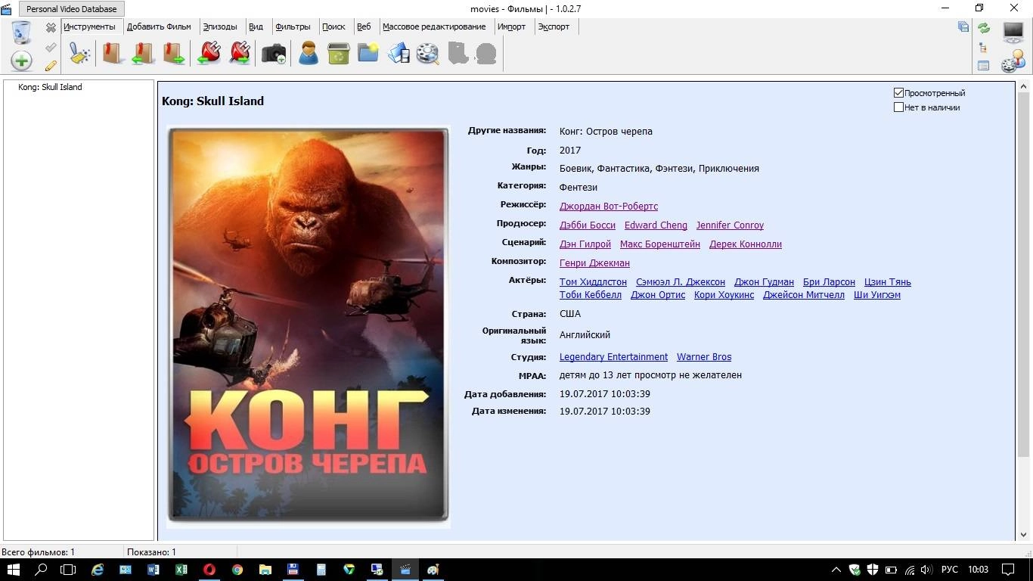Click the Kong movie poster image

[x=308, y=325]
